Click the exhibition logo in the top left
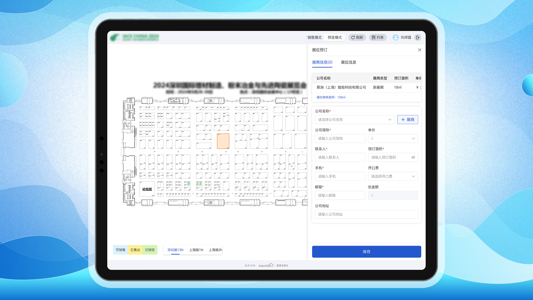The image size is (533, 300). (x=135, y=37)
